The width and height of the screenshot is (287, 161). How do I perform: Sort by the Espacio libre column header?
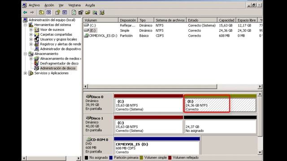246,20
